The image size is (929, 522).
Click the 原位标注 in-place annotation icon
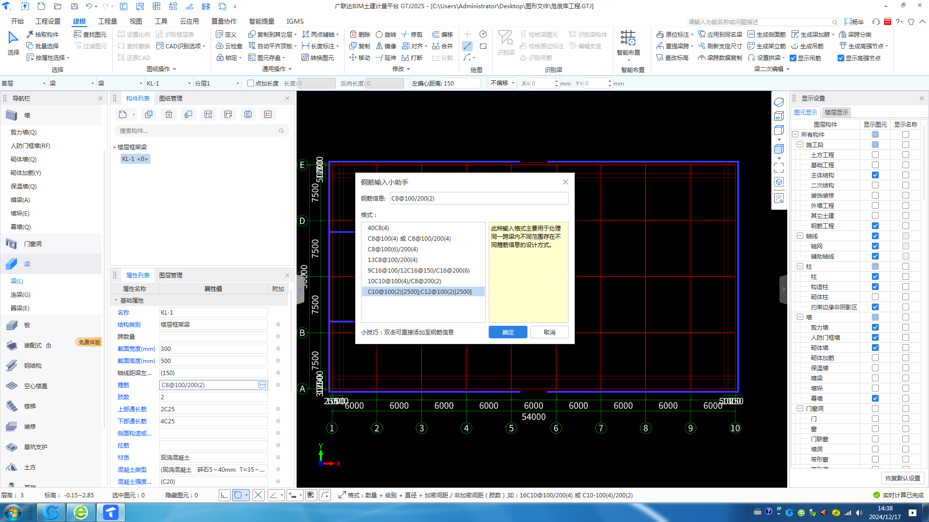click(660, 34)
